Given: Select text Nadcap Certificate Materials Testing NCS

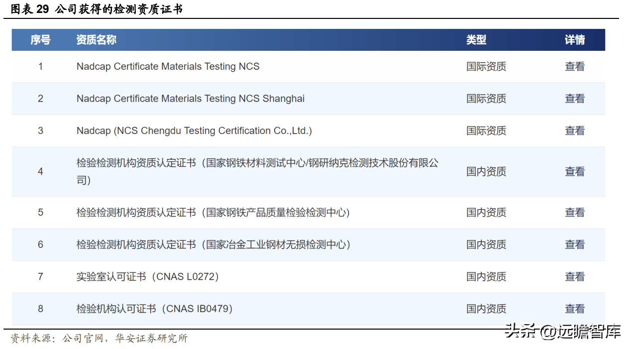Looking at the screenshot, I should (168, 66).
